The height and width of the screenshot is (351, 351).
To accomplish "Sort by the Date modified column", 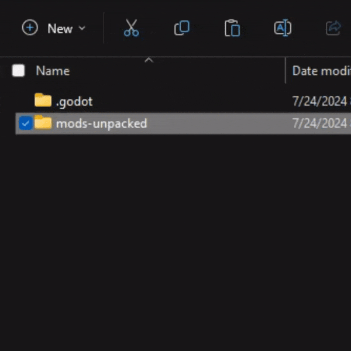I will 321,71.
